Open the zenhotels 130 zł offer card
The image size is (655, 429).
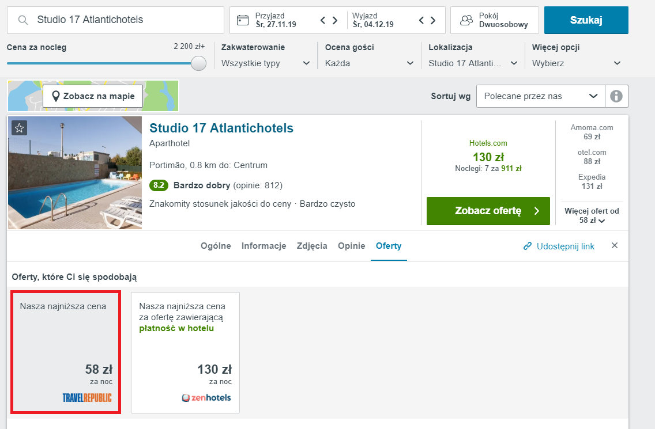point(185,352)
